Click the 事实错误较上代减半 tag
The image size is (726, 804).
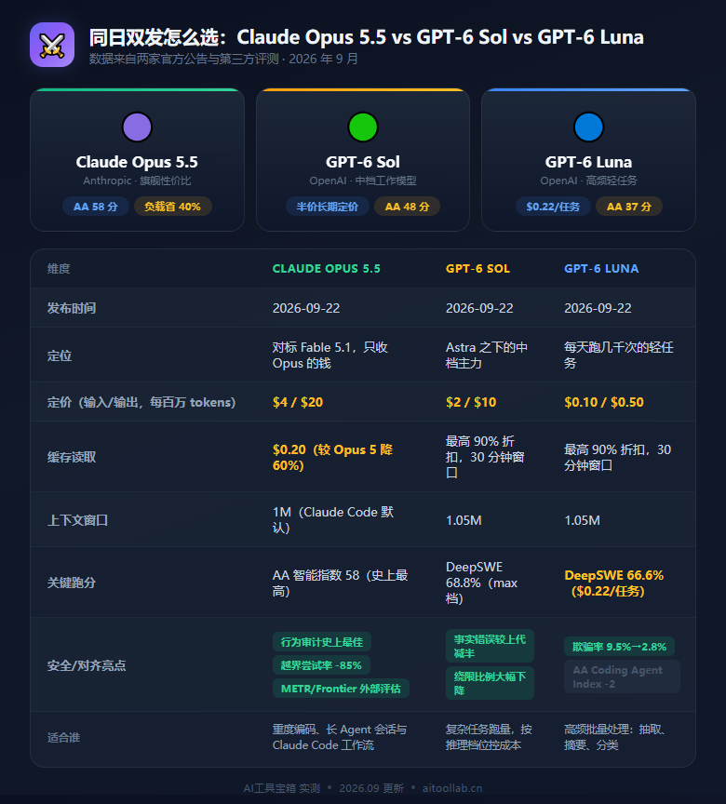[x=490, y=646]
